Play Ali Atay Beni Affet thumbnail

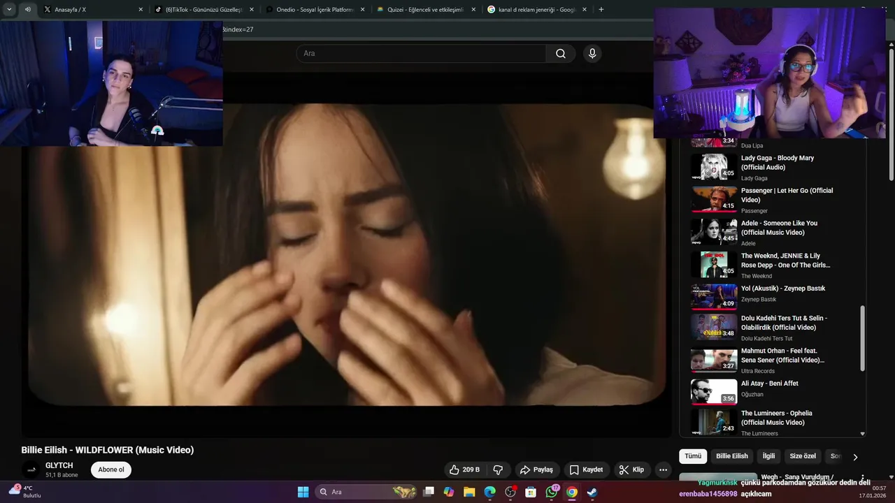(x=714, y=391)
